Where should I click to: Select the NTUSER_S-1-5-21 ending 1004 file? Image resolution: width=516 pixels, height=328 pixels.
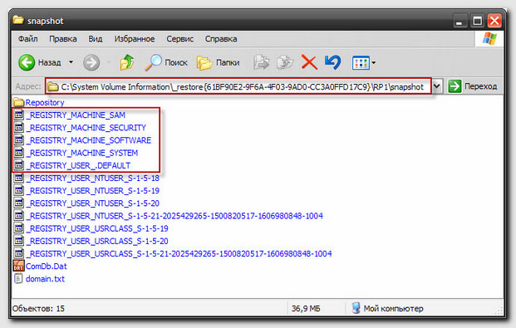174,216
